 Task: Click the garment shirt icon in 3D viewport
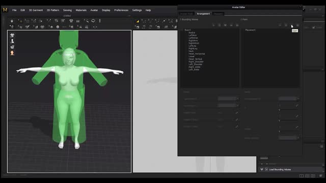pos(12,35)
